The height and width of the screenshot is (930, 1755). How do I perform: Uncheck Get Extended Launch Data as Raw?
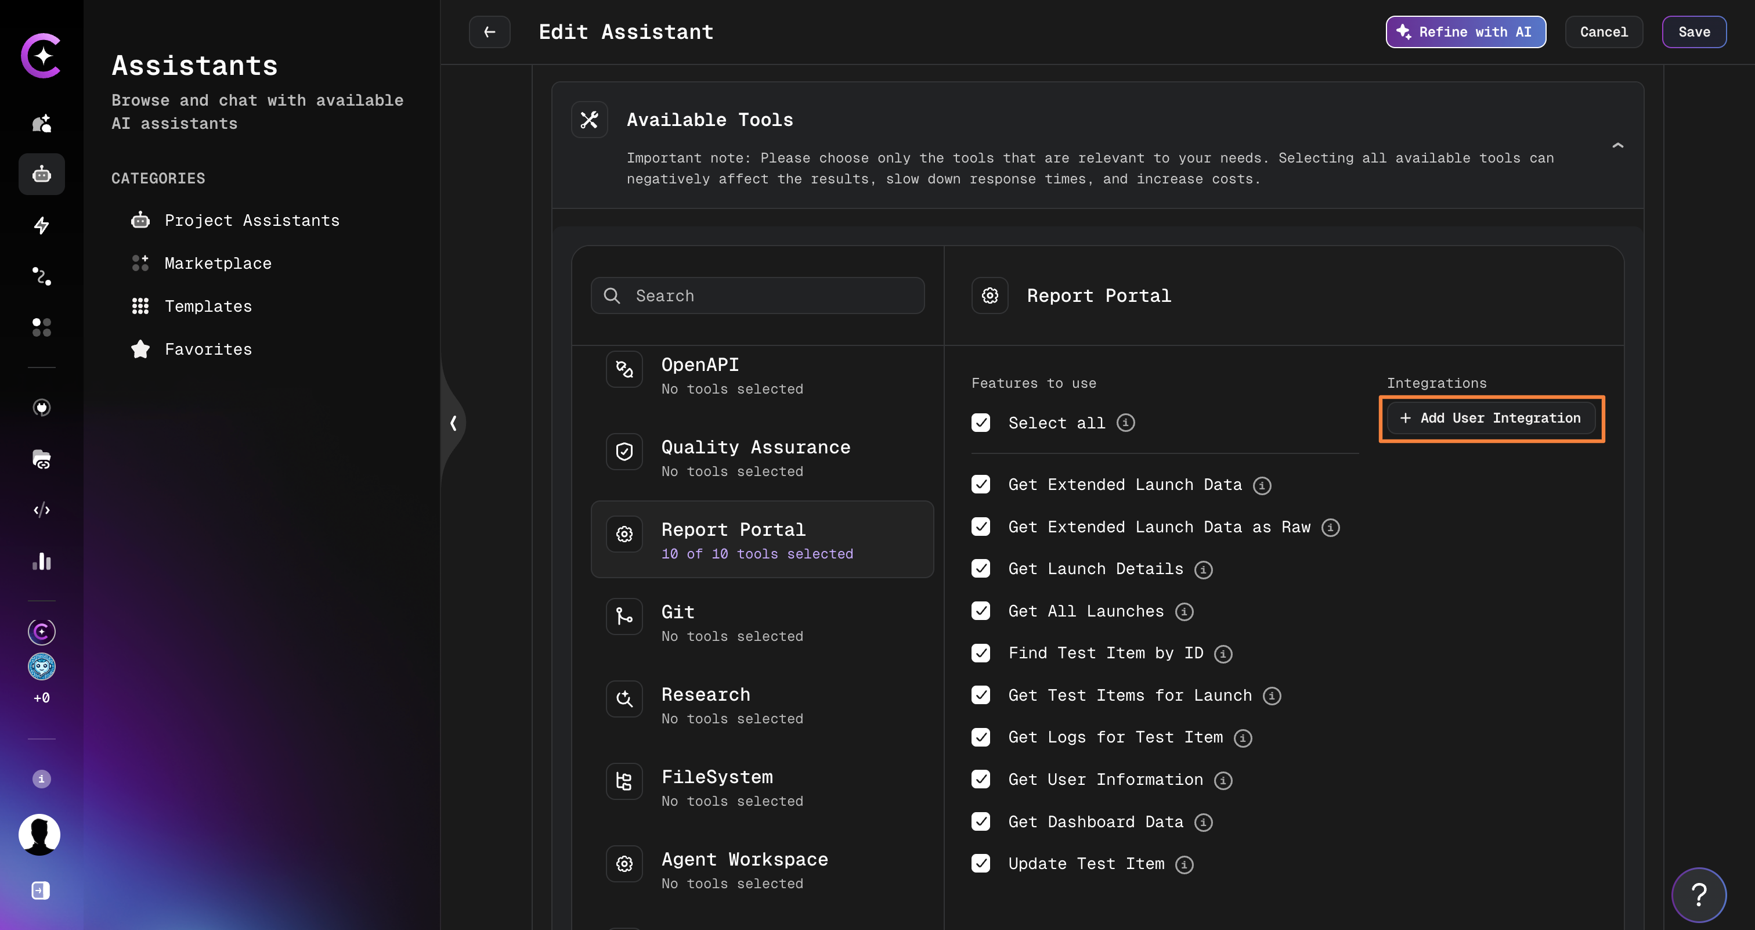(x=980, y=527)
